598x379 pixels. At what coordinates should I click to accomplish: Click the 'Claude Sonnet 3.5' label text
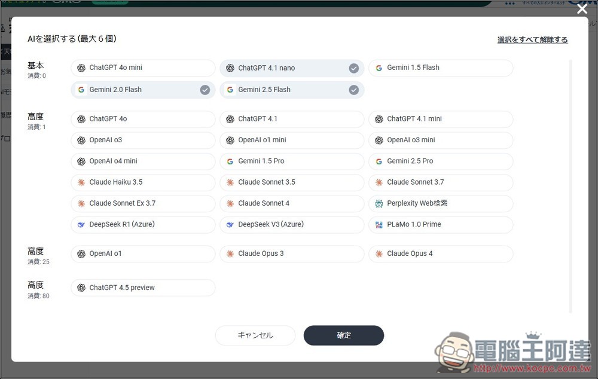267,182
